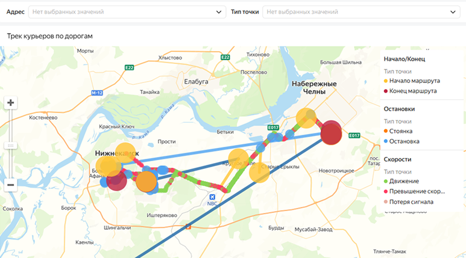Click the E017 sign east of red marker
Image resolution: width=466 pixels, height=258 pixels.
(x=354, y=135)
